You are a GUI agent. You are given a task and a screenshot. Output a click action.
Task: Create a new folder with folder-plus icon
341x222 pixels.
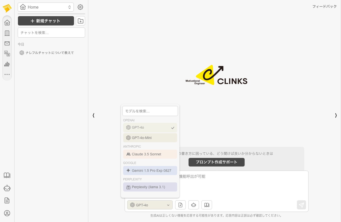(x=80, y=21)
